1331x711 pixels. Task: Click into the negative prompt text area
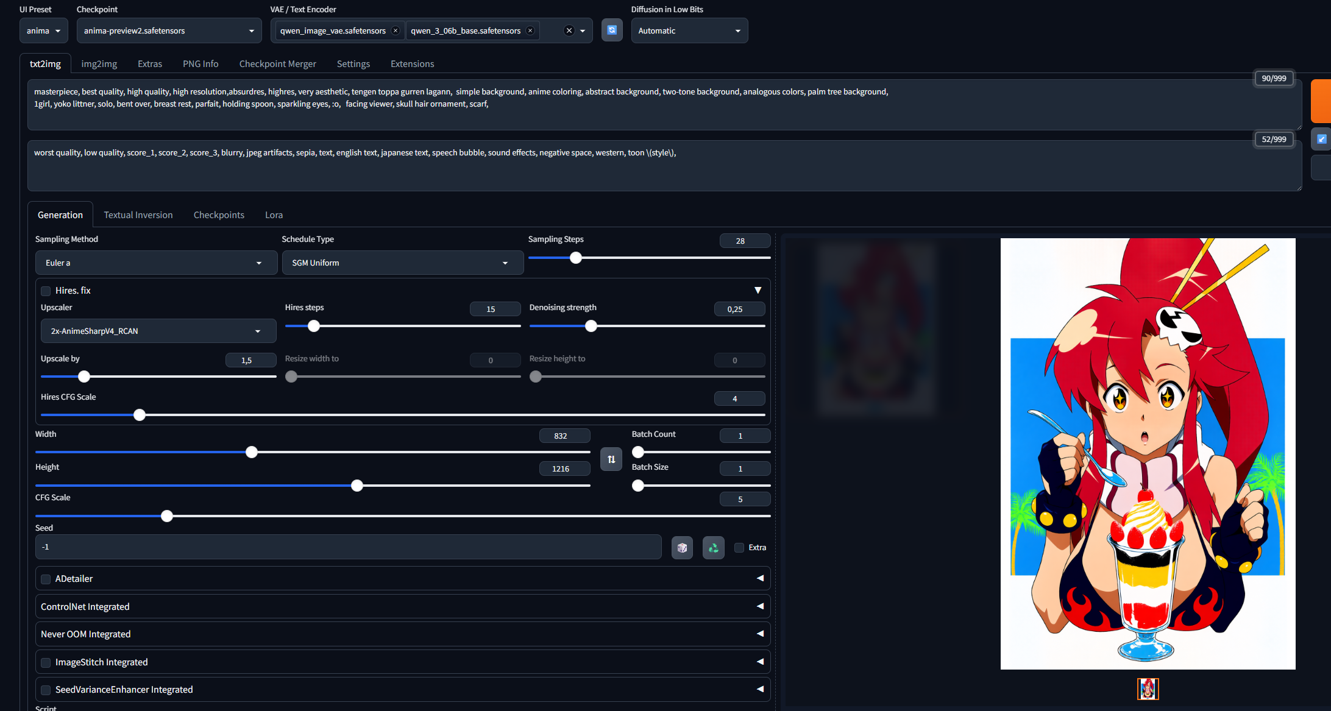pos(664,166)
